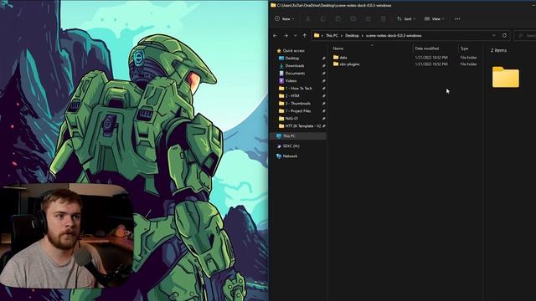Click the Copy icon in the toolbar
536x301 pixels.
coord(322,18)
